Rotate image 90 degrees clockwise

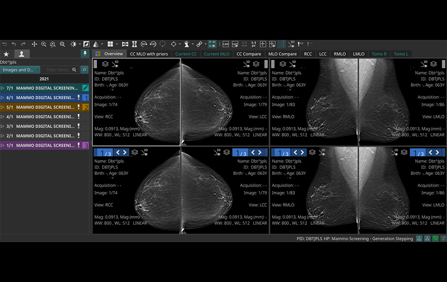[x=144, y=44]
